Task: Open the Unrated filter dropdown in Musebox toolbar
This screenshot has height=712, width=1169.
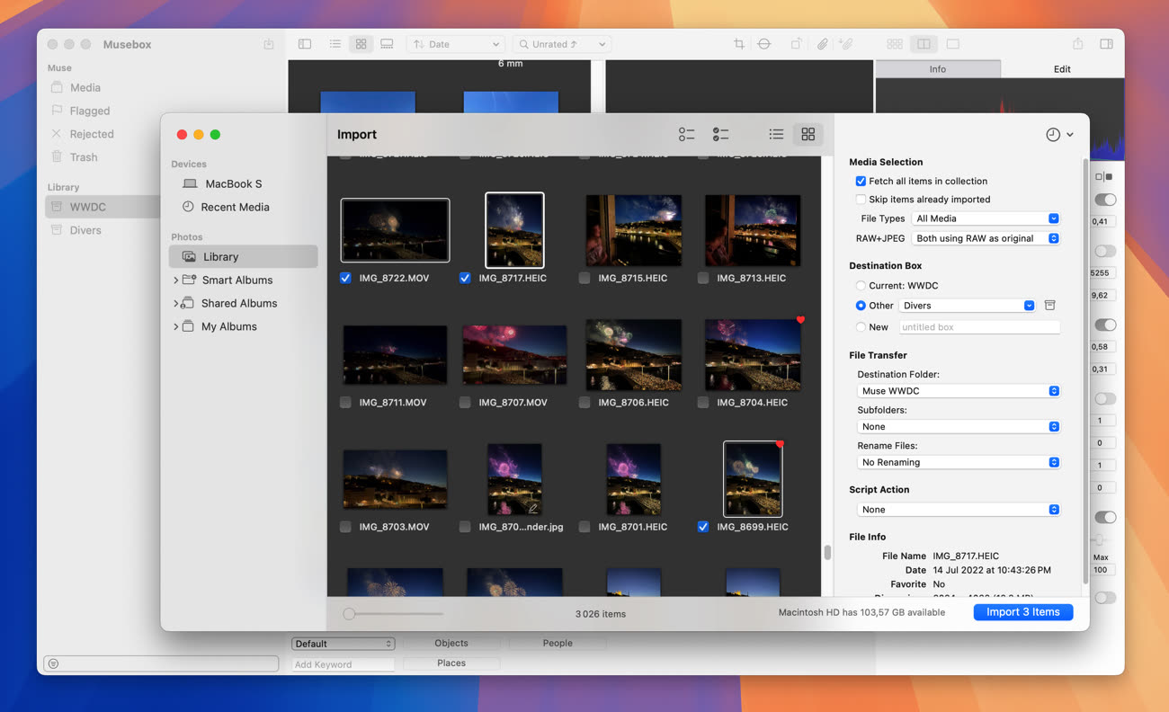Action: (x=562, y=44)
